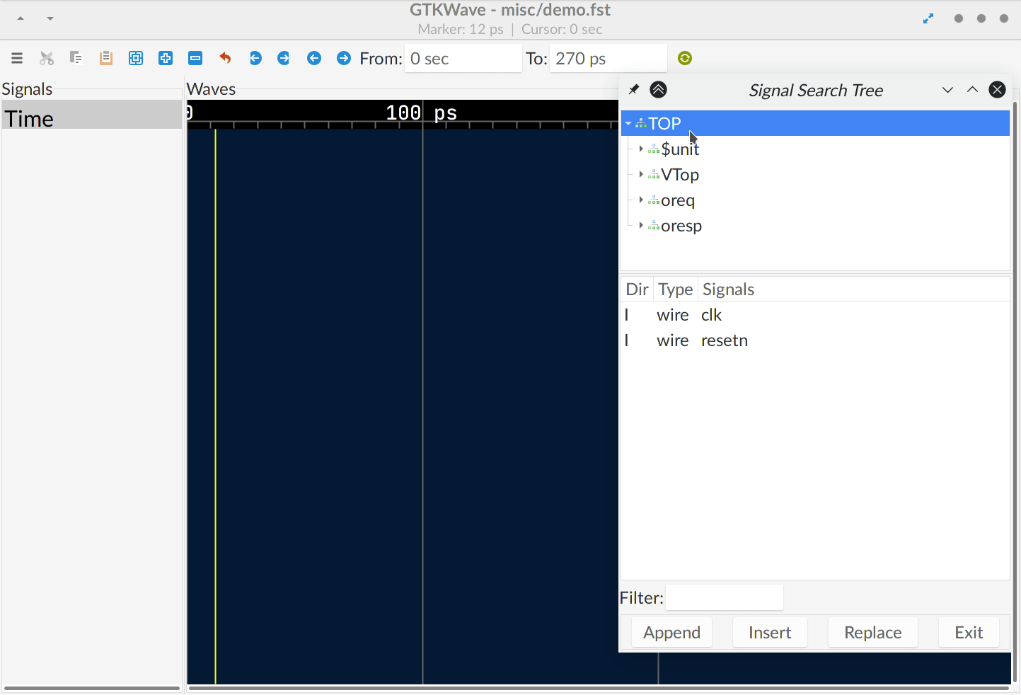The image size is (1021, 695).
Task: Click the Copy traces icon
Action: (76, 58)
